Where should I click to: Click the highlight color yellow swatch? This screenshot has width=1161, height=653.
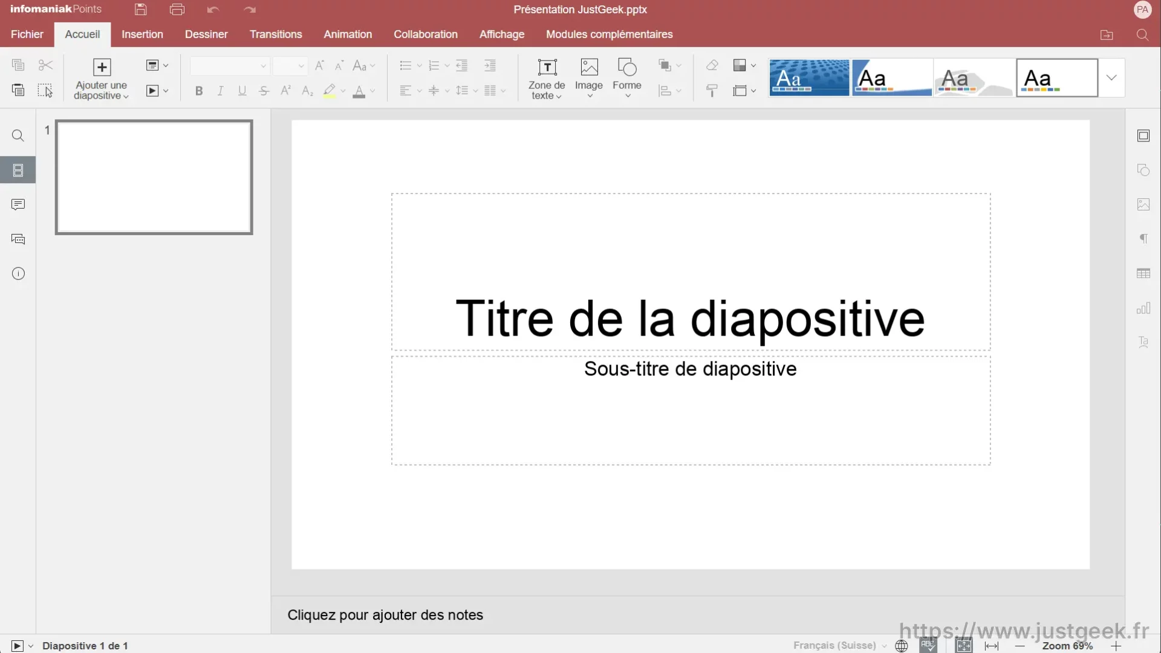(329, 91)
